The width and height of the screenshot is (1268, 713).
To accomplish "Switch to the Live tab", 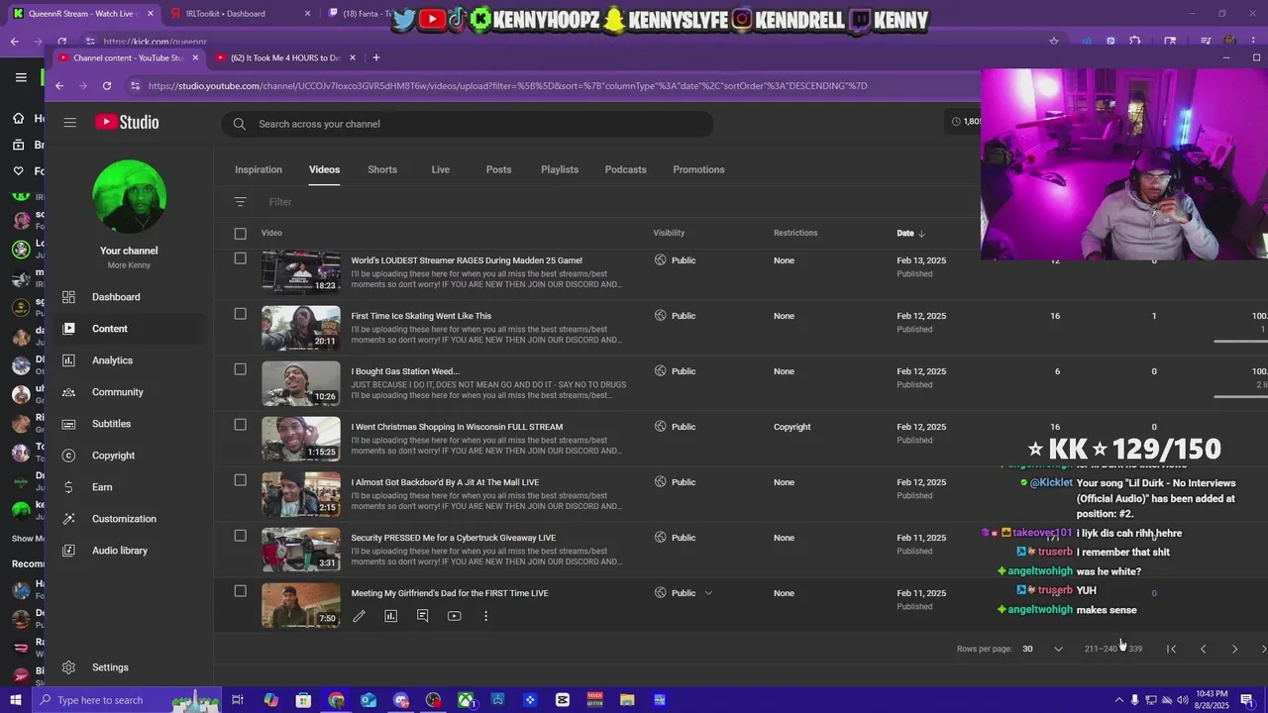I will 441,169.
